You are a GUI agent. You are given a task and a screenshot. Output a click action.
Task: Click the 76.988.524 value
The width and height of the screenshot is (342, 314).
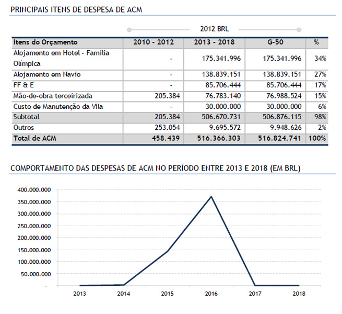tap(284, 96)
